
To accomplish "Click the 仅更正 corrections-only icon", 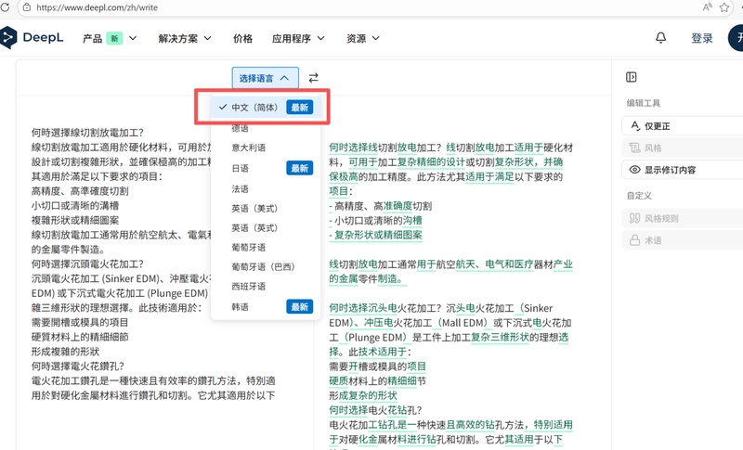I will [x=636, y=125].
